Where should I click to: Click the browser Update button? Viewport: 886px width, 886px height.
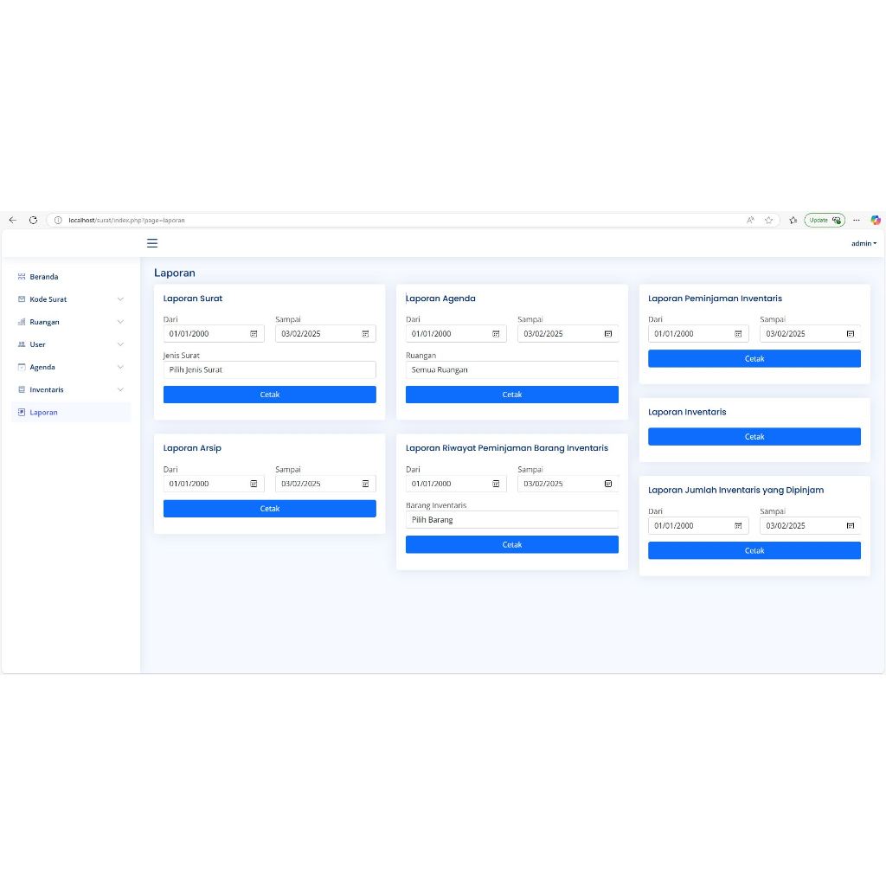(x=825, y=220)
